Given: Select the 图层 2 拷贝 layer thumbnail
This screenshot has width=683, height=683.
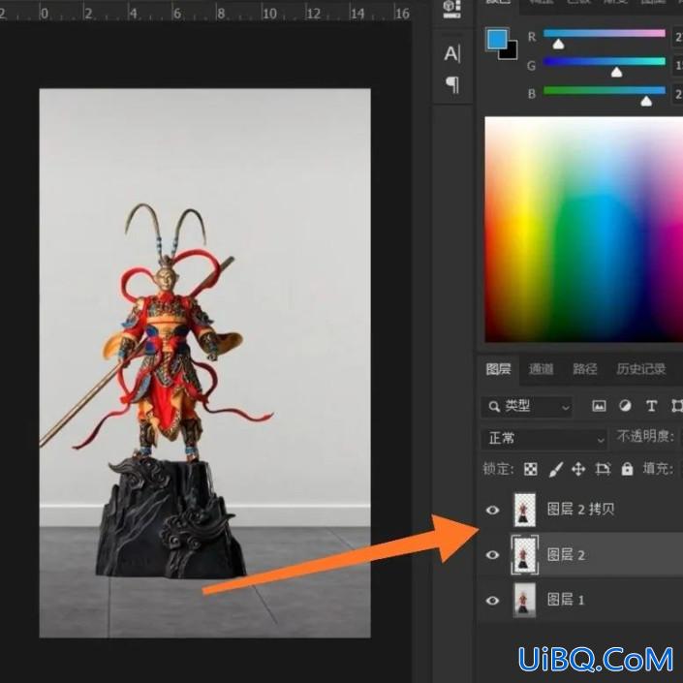Looking at the screenshot, I should 525,510.
